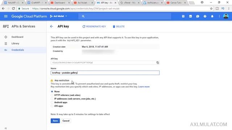Click the IQ extension icon
The height and width of the screenshot is (130, 232).
coord(223,9)
